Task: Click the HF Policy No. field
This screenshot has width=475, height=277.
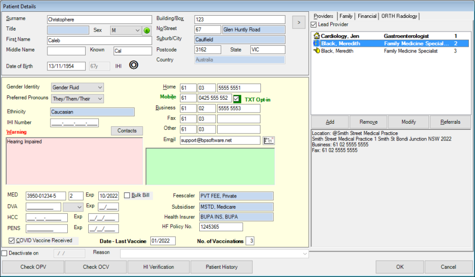Action: pos(221,227)
